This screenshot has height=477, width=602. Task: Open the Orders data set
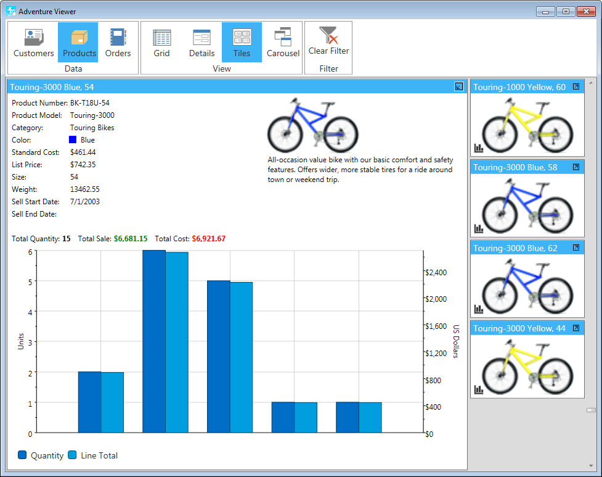[118, 43]
